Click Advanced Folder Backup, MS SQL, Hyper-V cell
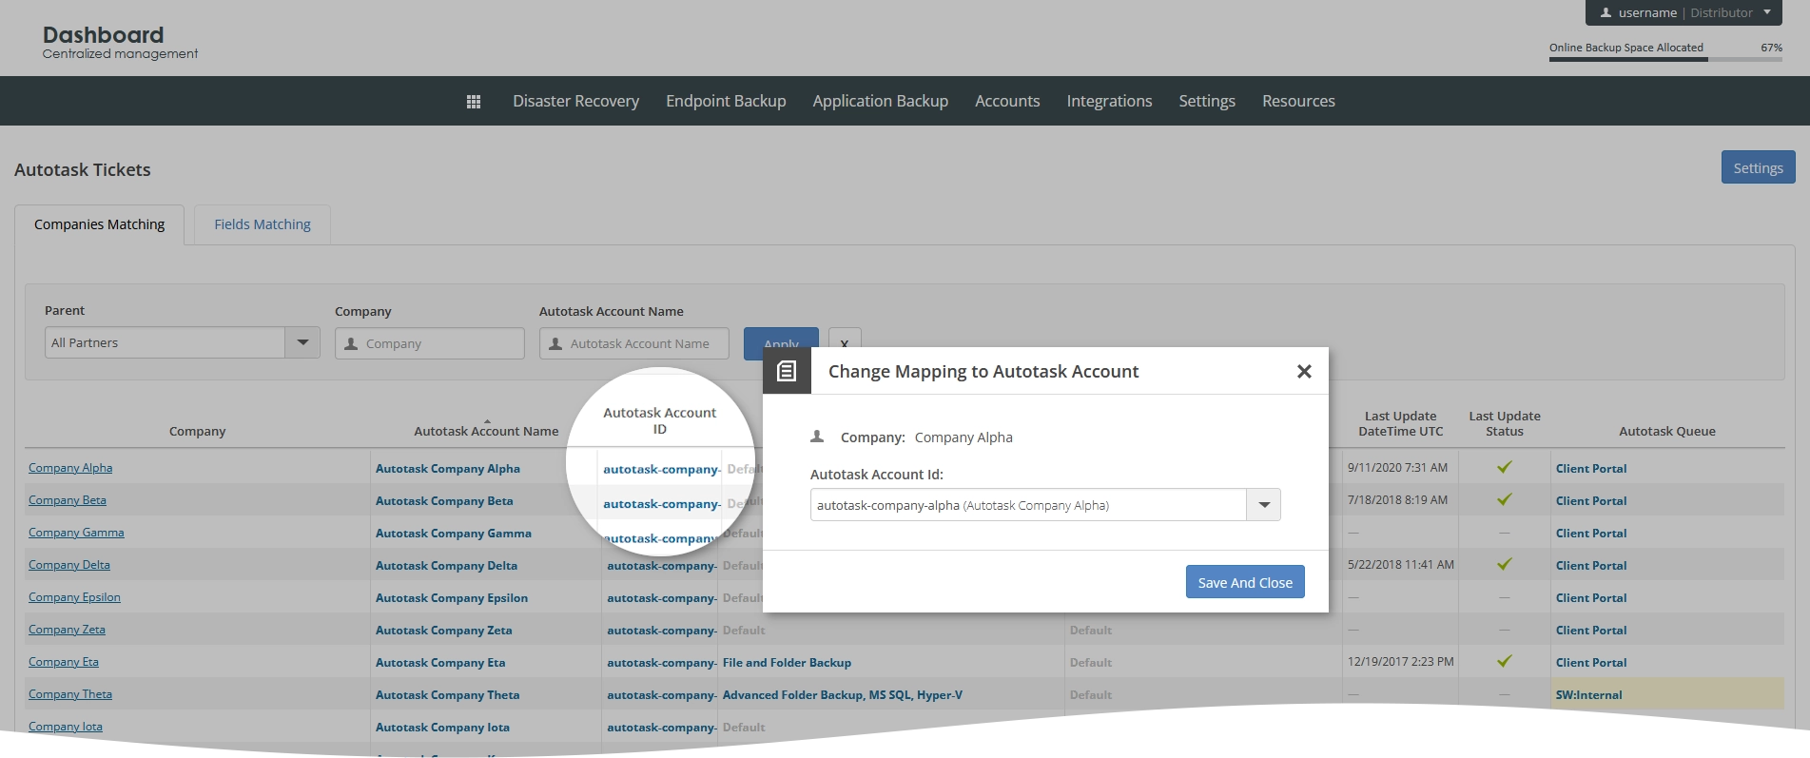Viewport: 1810px width, 758px height. tap(843, 695)
